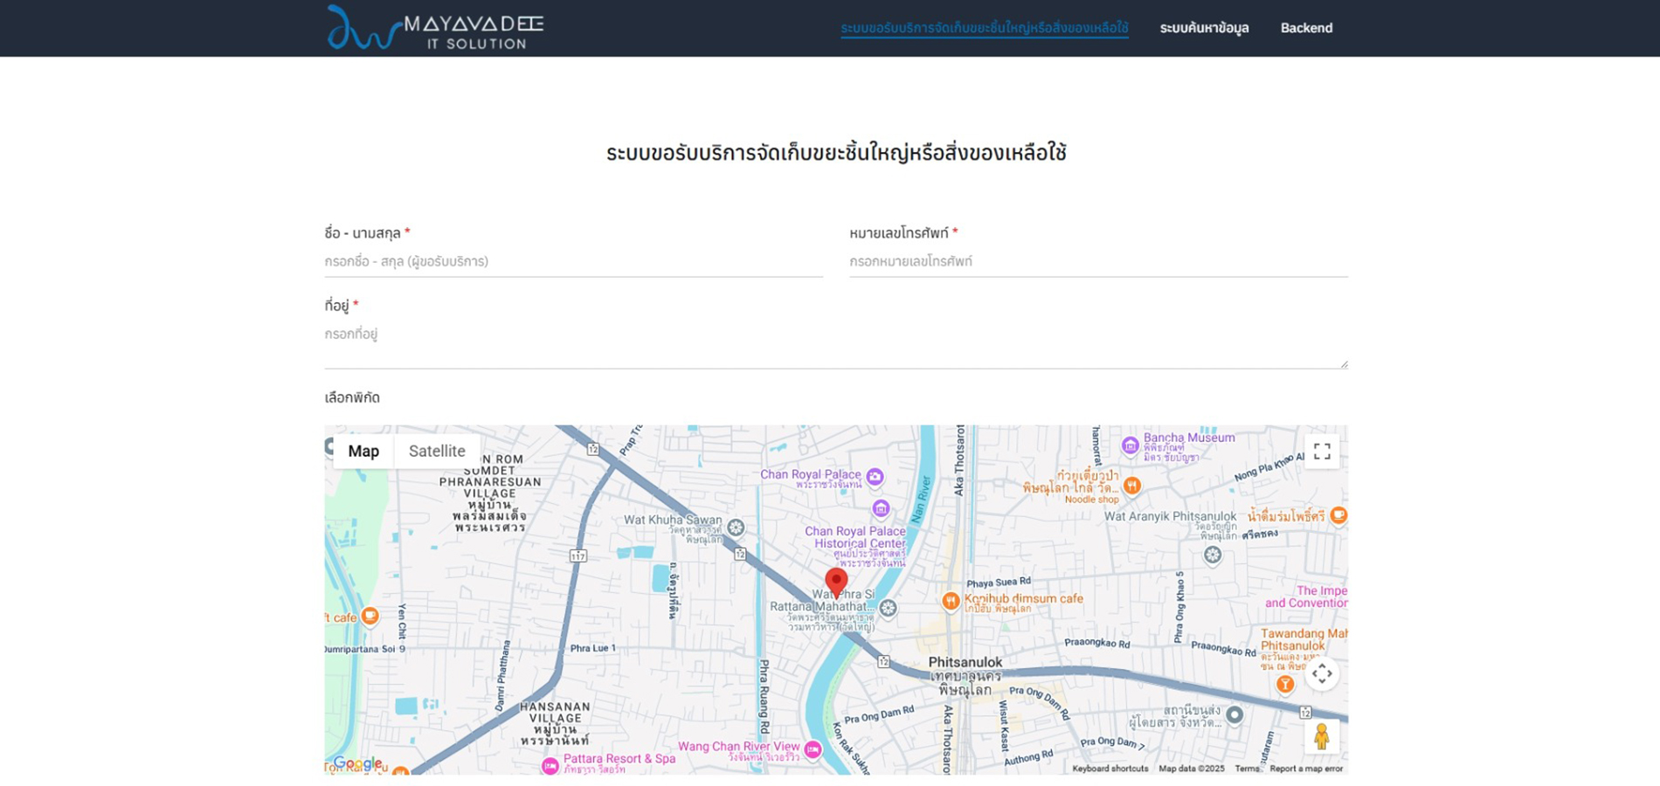Click the cafe icon at Konjhub dimsum cafe
Screen dimensions: 1660x786
pos(950,600)
